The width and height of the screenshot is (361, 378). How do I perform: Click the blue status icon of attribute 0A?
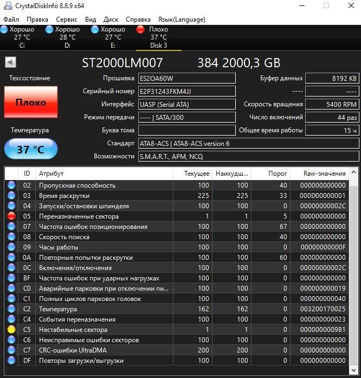[x=11, y=257]
